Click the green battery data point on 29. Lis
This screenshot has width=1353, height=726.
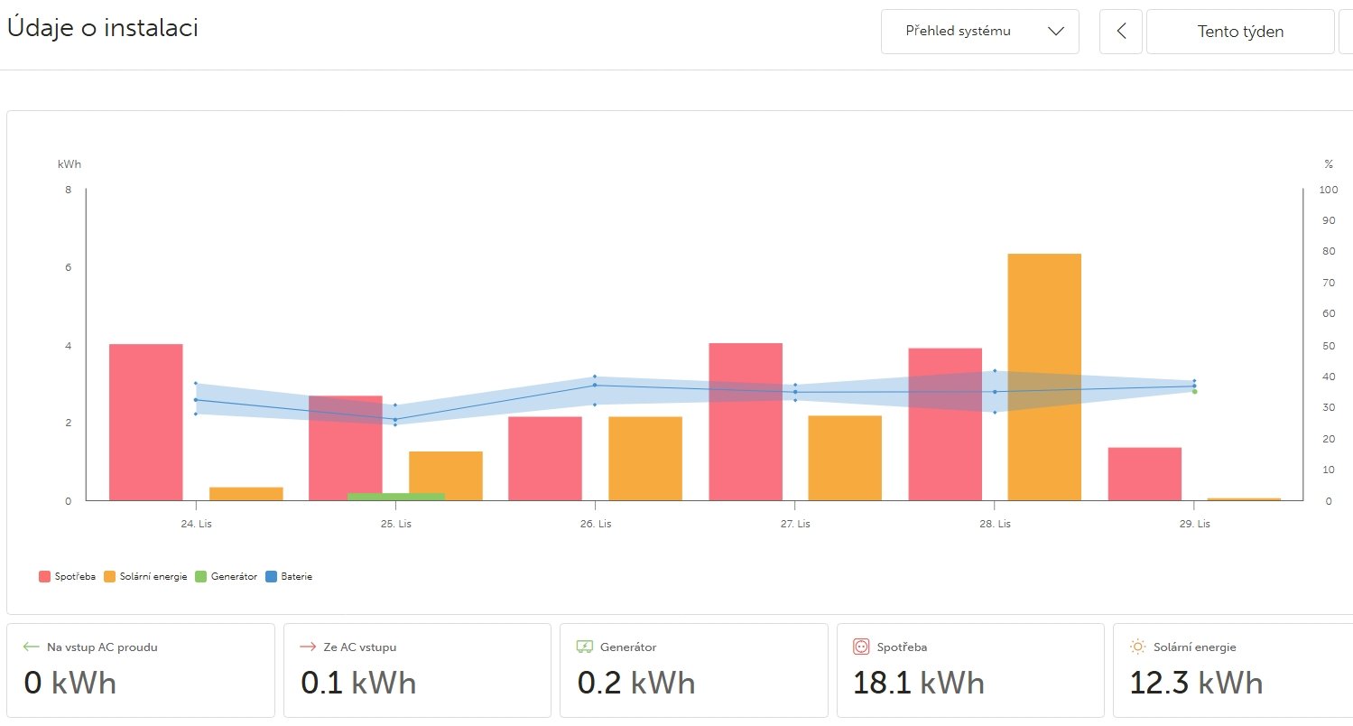pos(1194,391)
